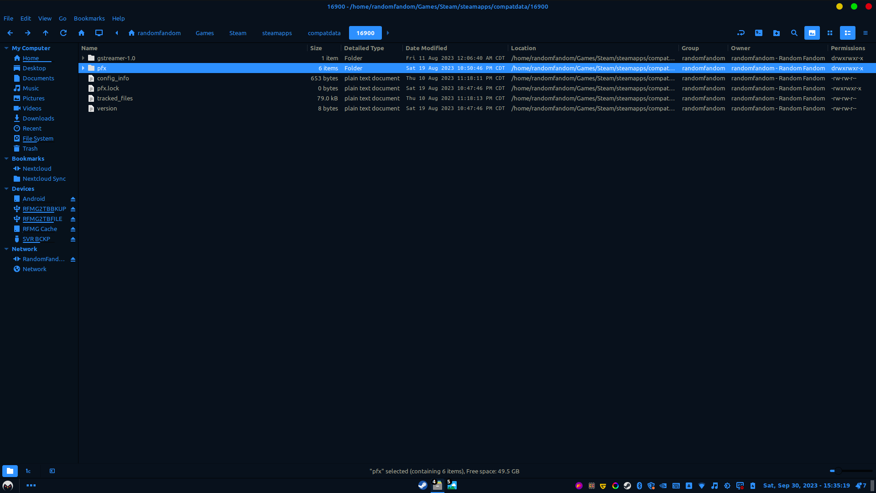This screenshot has height=493, width=876.
Task: Click the new folder toolbar icon
Action: [x=777, y=33]
